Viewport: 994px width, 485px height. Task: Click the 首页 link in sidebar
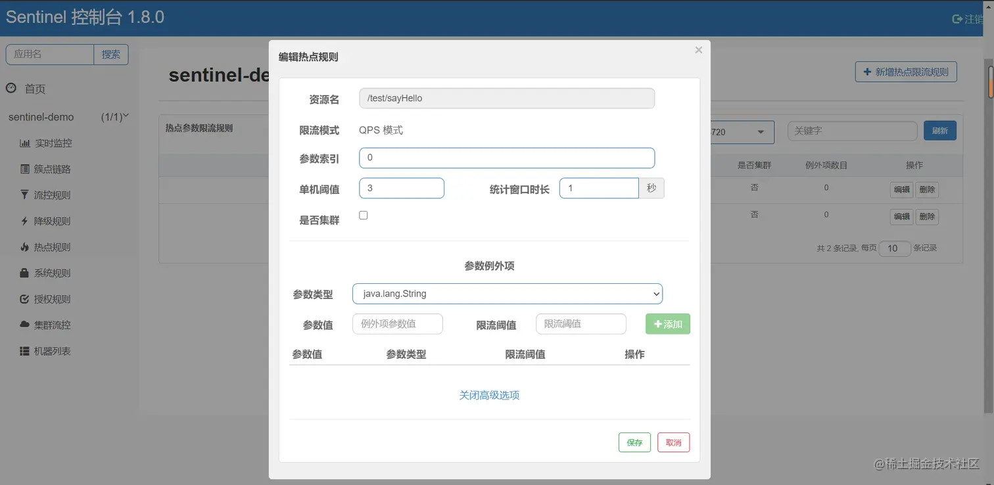[35, 89]
